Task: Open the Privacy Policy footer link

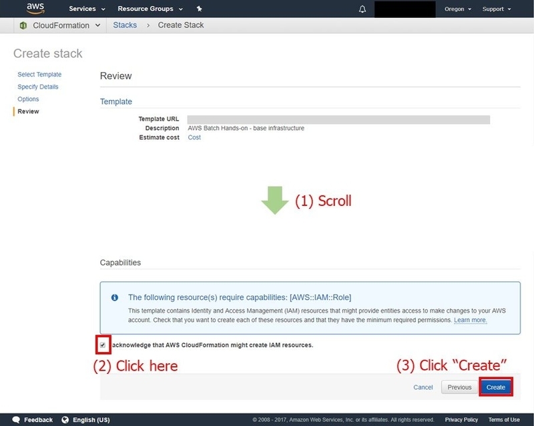Action: [461, 420]
